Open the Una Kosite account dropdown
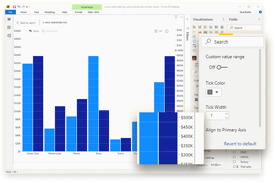This screenshot has width=275, height=183. point(256,12)
